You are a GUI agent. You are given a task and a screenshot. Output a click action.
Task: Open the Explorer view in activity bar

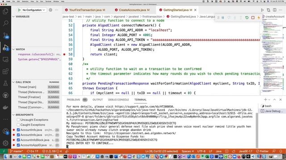(5, 12)
